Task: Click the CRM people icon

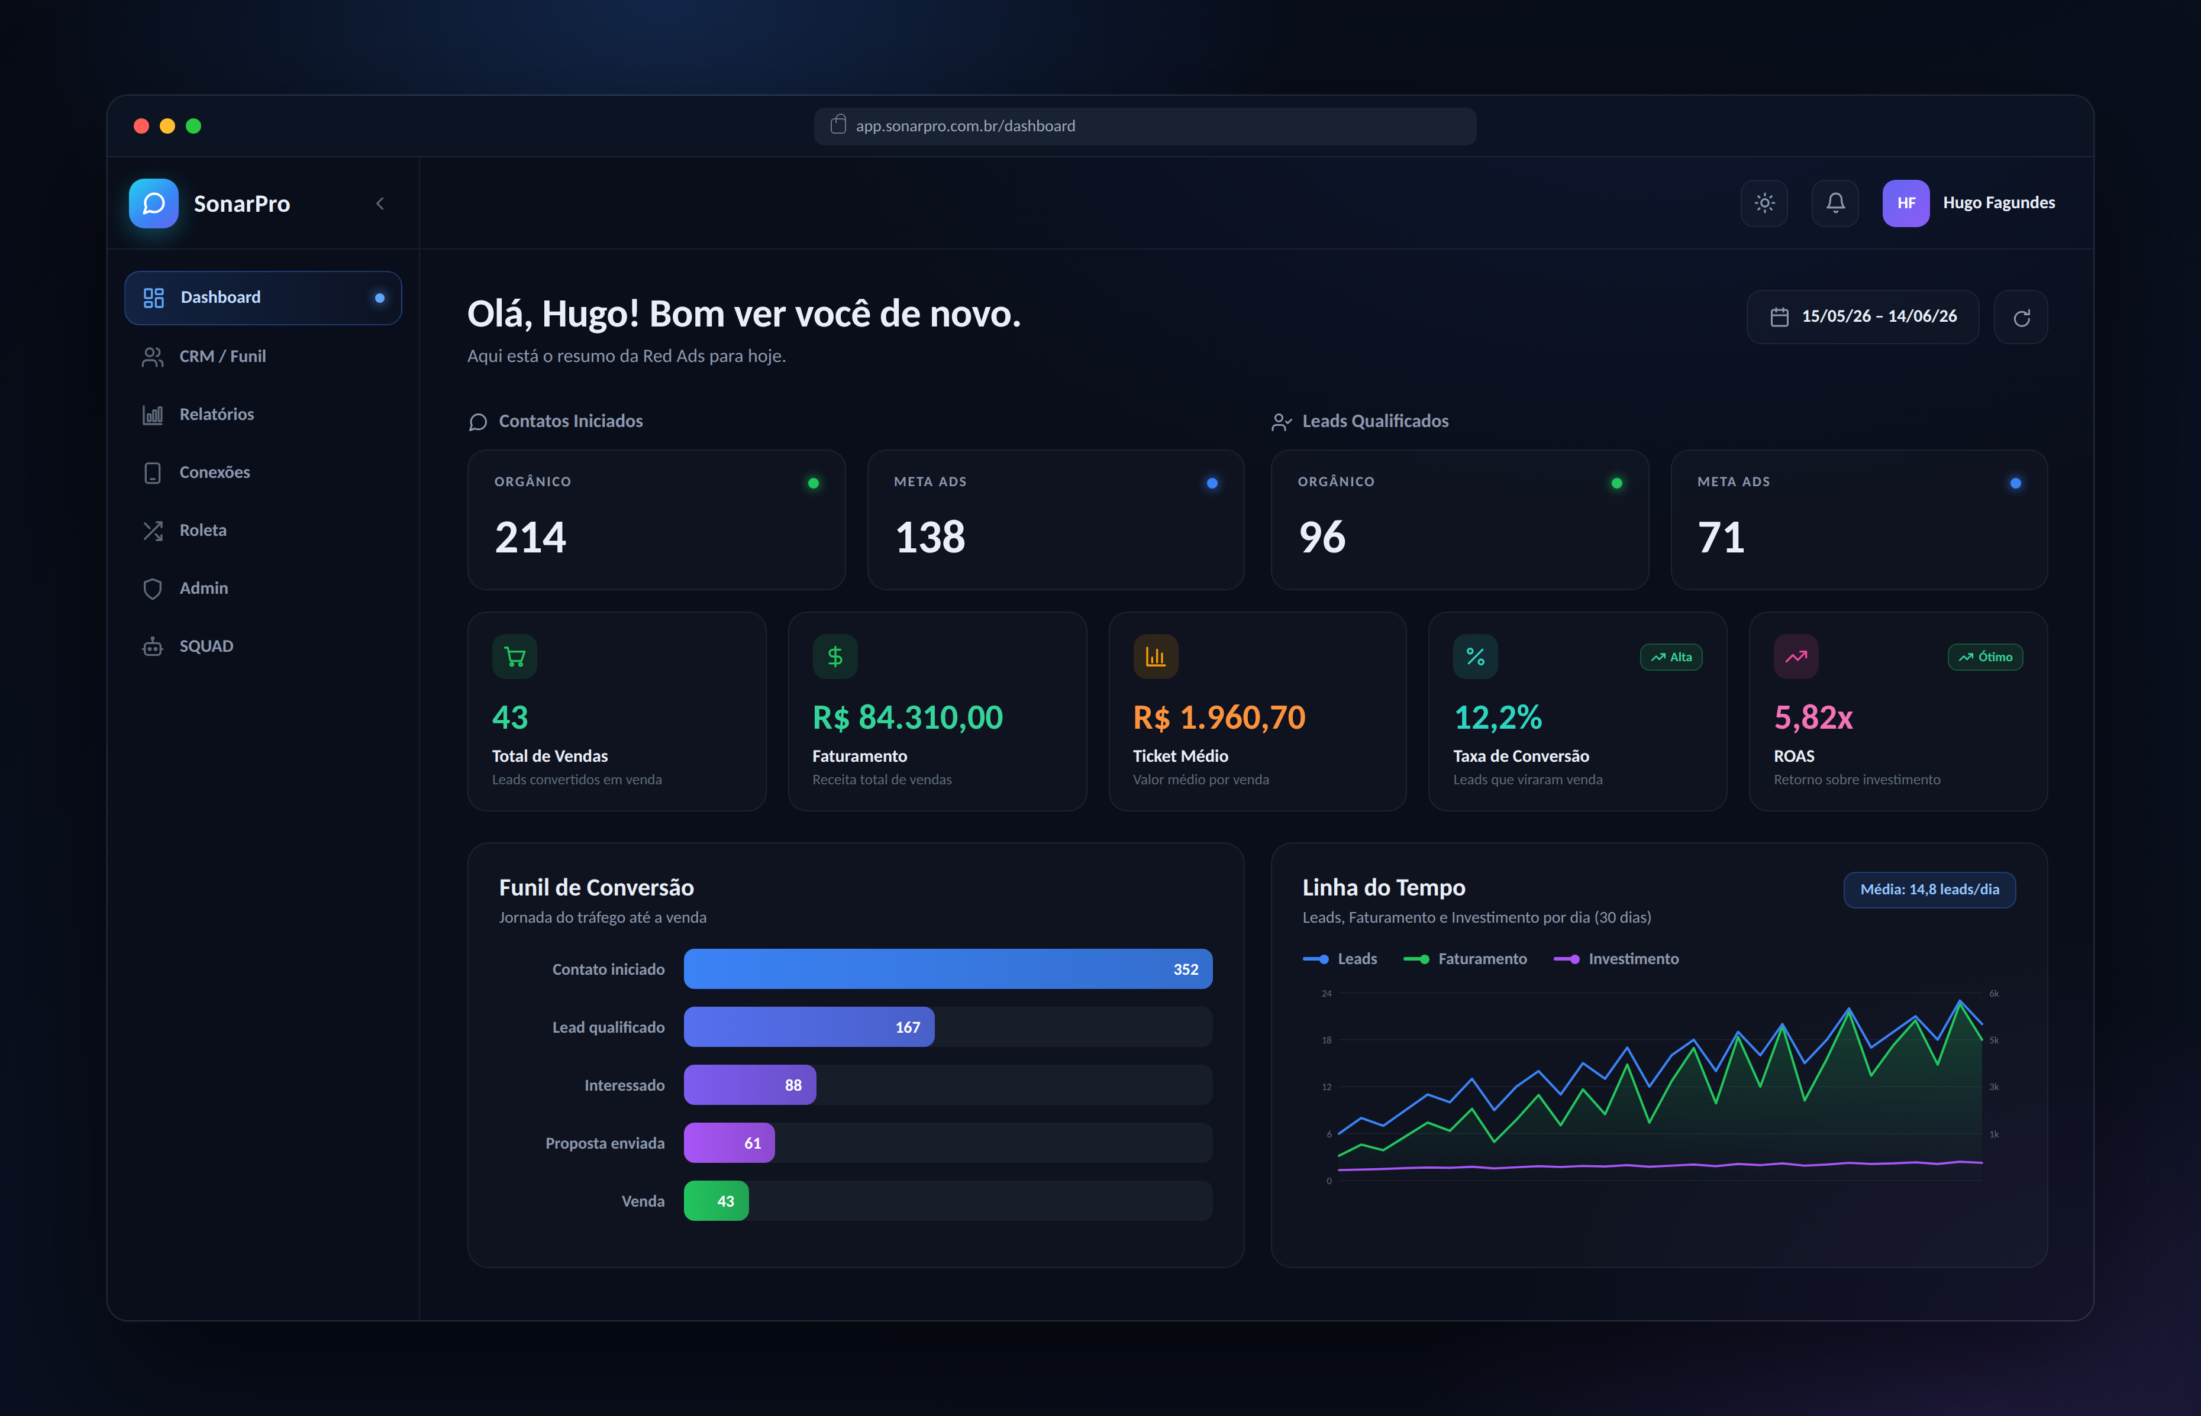Action: [x=153, y=357]
